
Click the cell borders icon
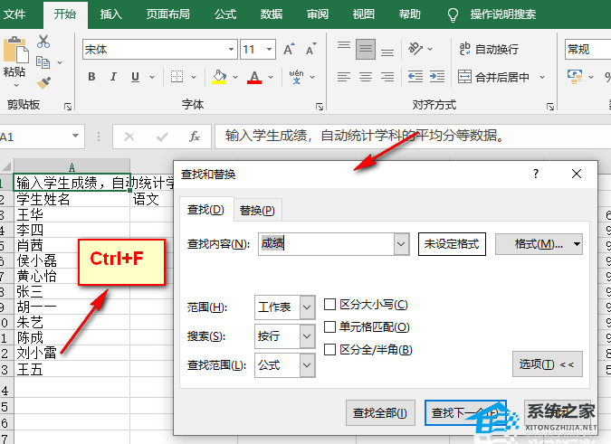coord(177,77)
